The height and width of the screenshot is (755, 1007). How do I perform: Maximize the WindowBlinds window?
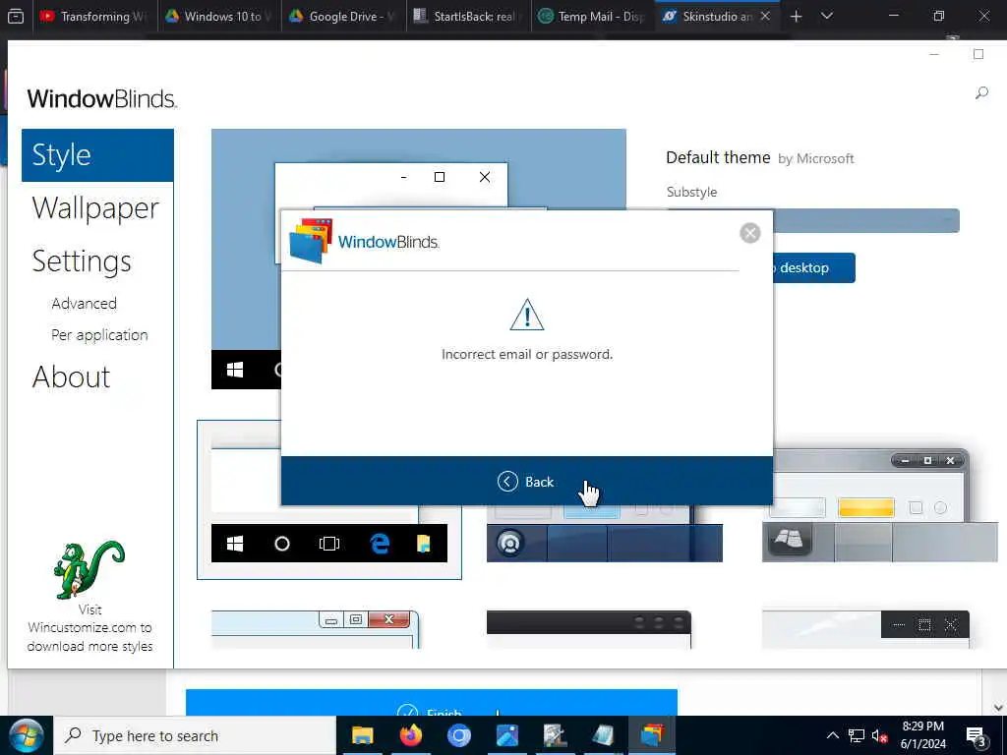(978, 55)
